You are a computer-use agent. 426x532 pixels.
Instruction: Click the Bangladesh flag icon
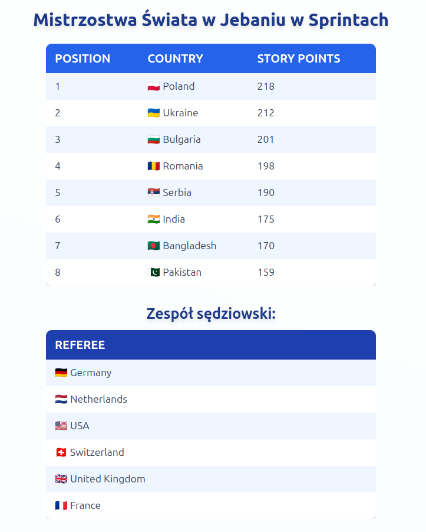click(x=154, y=246)
